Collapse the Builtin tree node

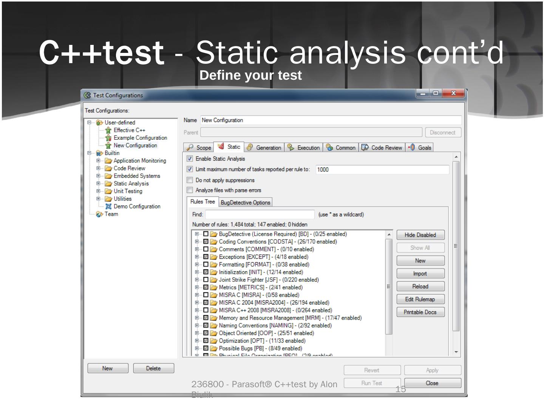90,153
